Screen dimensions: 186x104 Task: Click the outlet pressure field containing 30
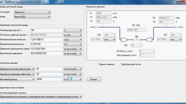(49, 74)
